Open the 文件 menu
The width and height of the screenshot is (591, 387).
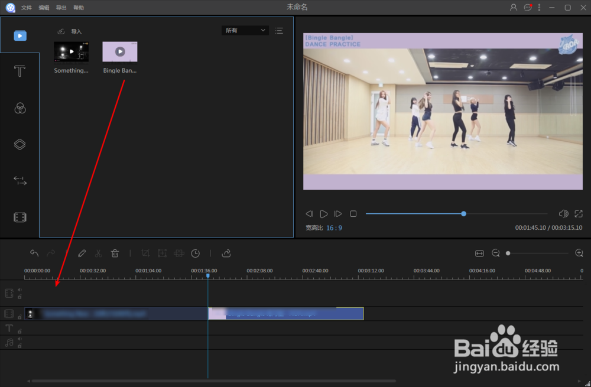[27, 8]
